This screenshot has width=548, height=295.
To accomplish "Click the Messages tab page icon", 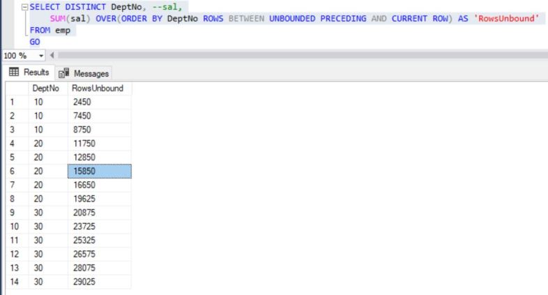I will coord(65,73).
